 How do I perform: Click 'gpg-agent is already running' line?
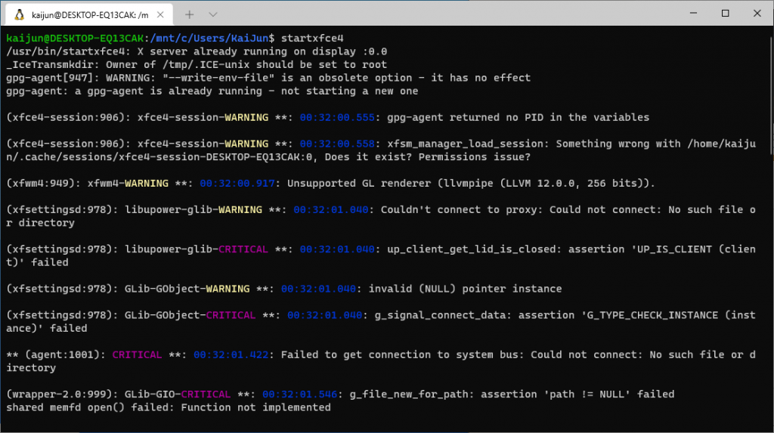(x=212, y=91)
